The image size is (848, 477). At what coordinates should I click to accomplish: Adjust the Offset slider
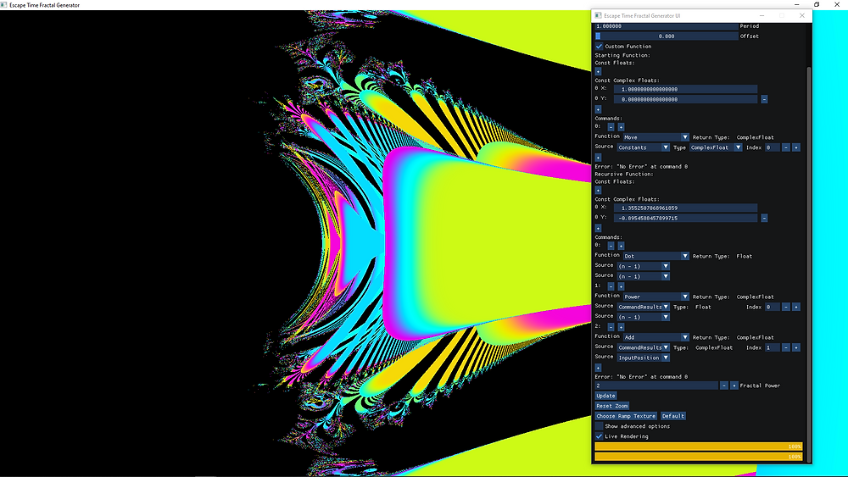coord(667,36)
